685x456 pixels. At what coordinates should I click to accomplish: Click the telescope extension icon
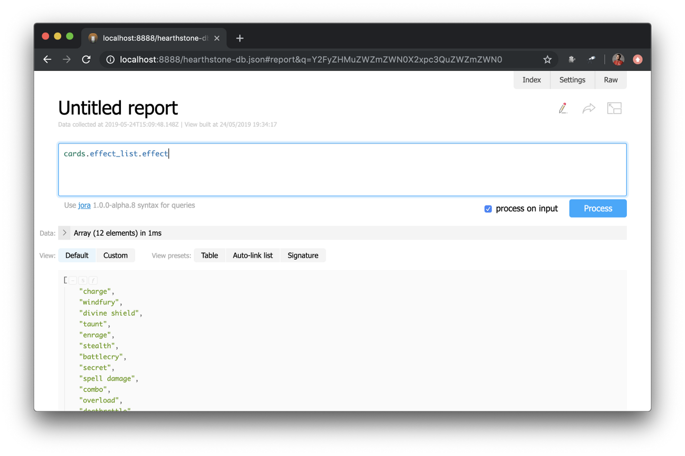point(592,59)
